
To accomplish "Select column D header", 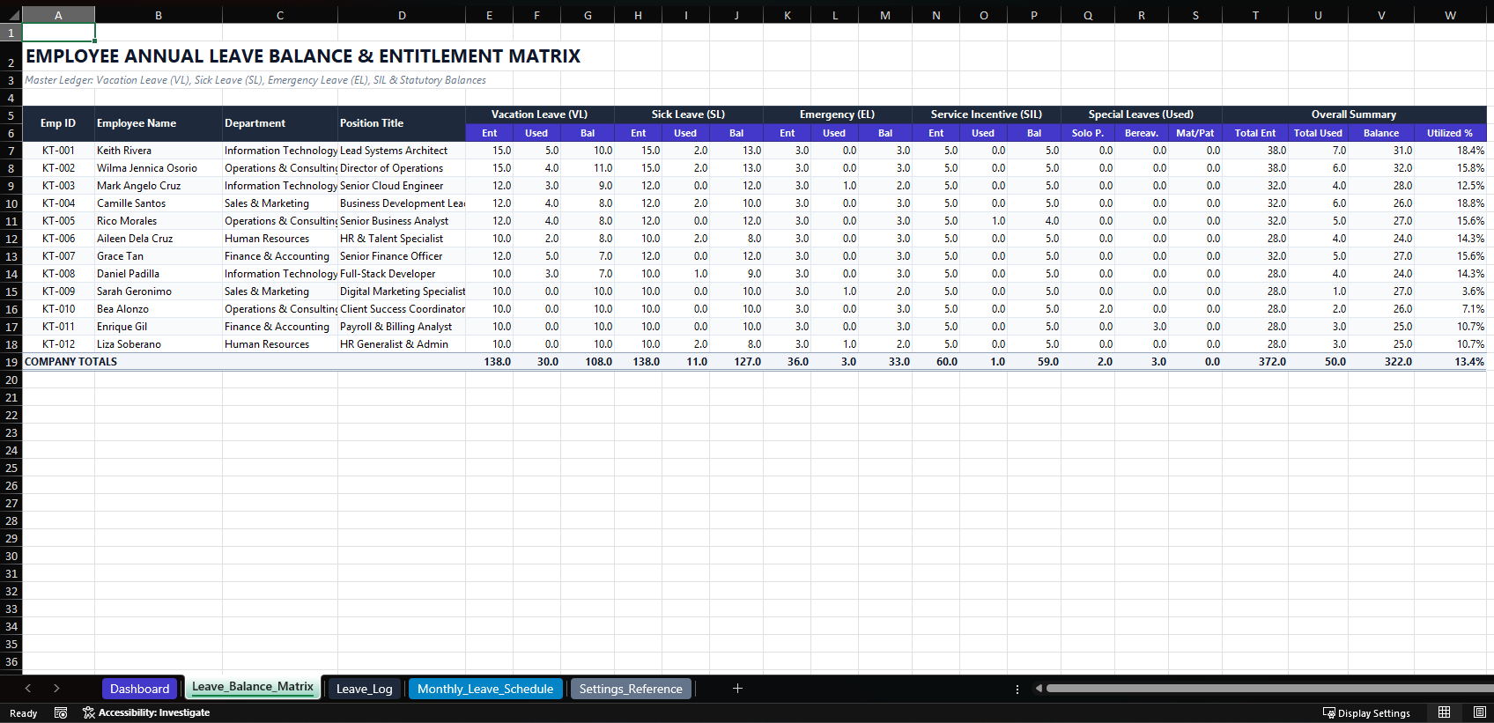I will click(402, 15).
